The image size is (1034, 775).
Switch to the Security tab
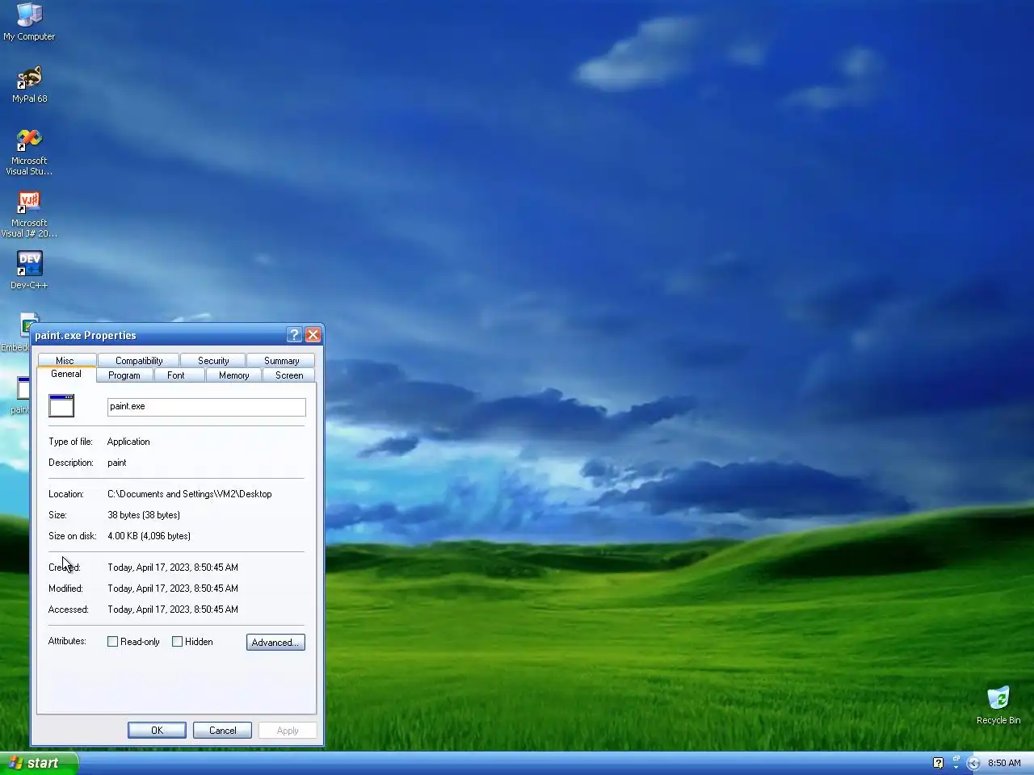click(213, 361)
